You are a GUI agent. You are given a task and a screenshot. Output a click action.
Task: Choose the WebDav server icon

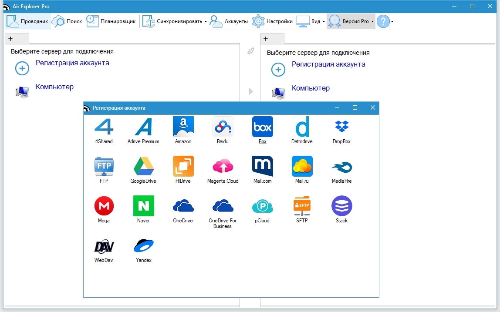104,246
